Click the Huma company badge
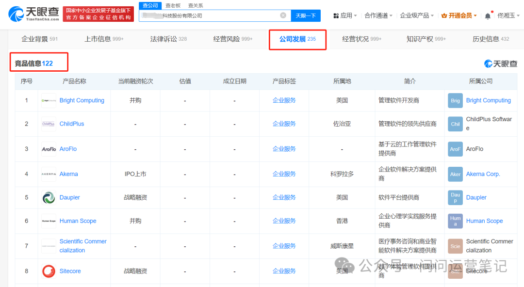This screenshot has height=287, width=524. [x=455, y=221]
